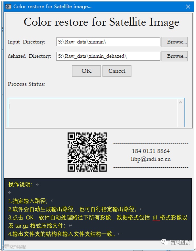Click the 操作说明 heading in dark panel

20,184
